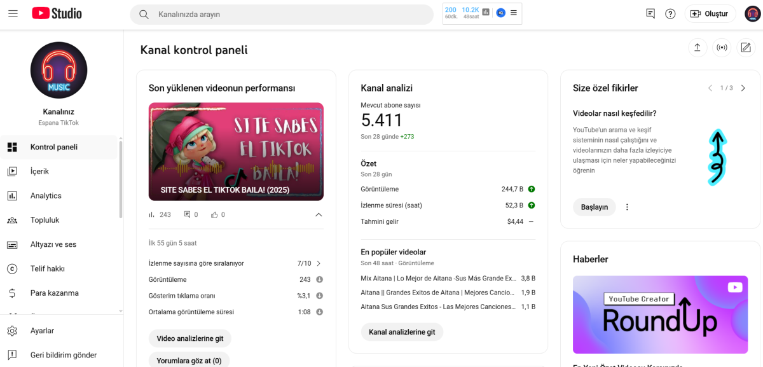763x367 pixels.
Task: Click the YouTube Studio logo
Action: (57, 13)
